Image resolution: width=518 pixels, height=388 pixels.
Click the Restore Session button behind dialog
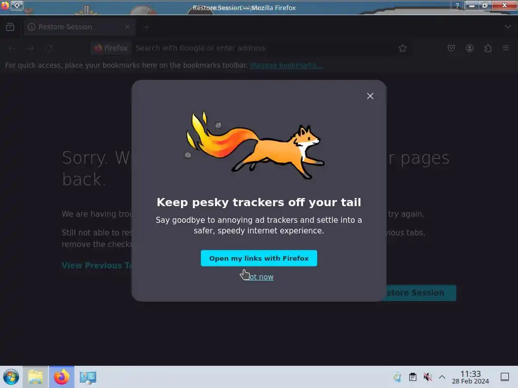[x=418, y=293]
